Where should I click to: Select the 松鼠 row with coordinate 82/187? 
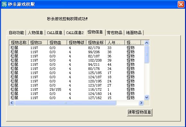[x=77, y=56]
